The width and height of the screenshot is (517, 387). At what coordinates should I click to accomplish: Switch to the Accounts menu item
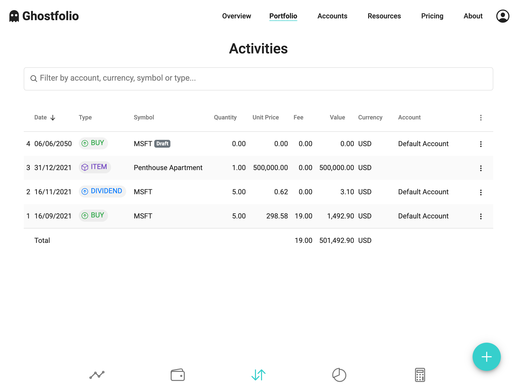[332, 16]
